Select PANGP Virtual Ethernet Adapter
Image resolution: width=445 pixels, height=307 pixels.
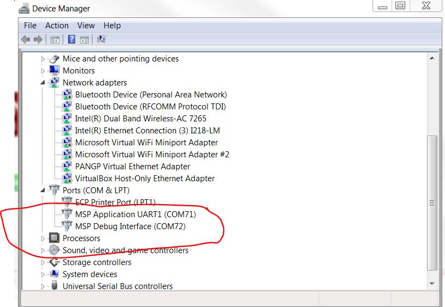(132, 167)
